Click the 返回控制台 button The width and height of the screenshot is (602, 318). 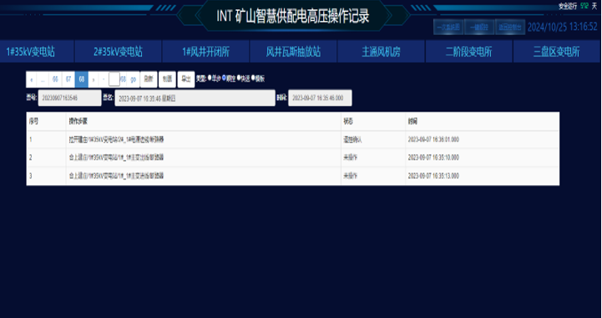coord(510,28)
